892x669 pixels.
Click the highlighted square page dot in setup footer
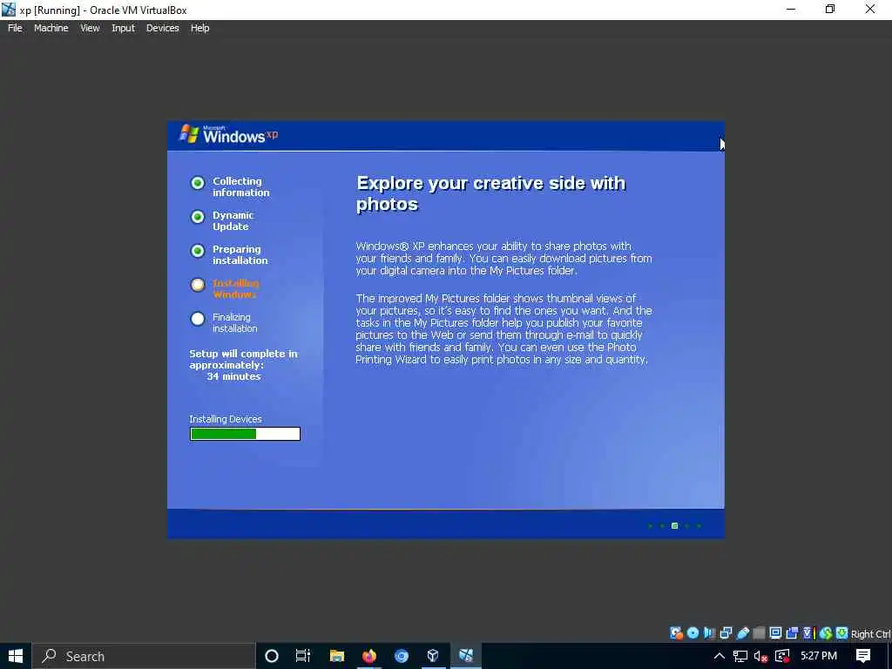pos(675,525)
